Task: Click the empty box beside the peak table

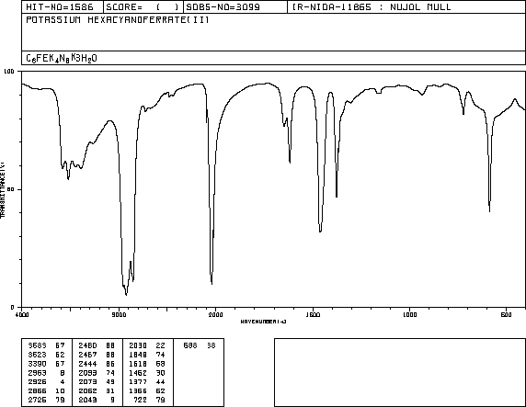Action: (400, 372)
